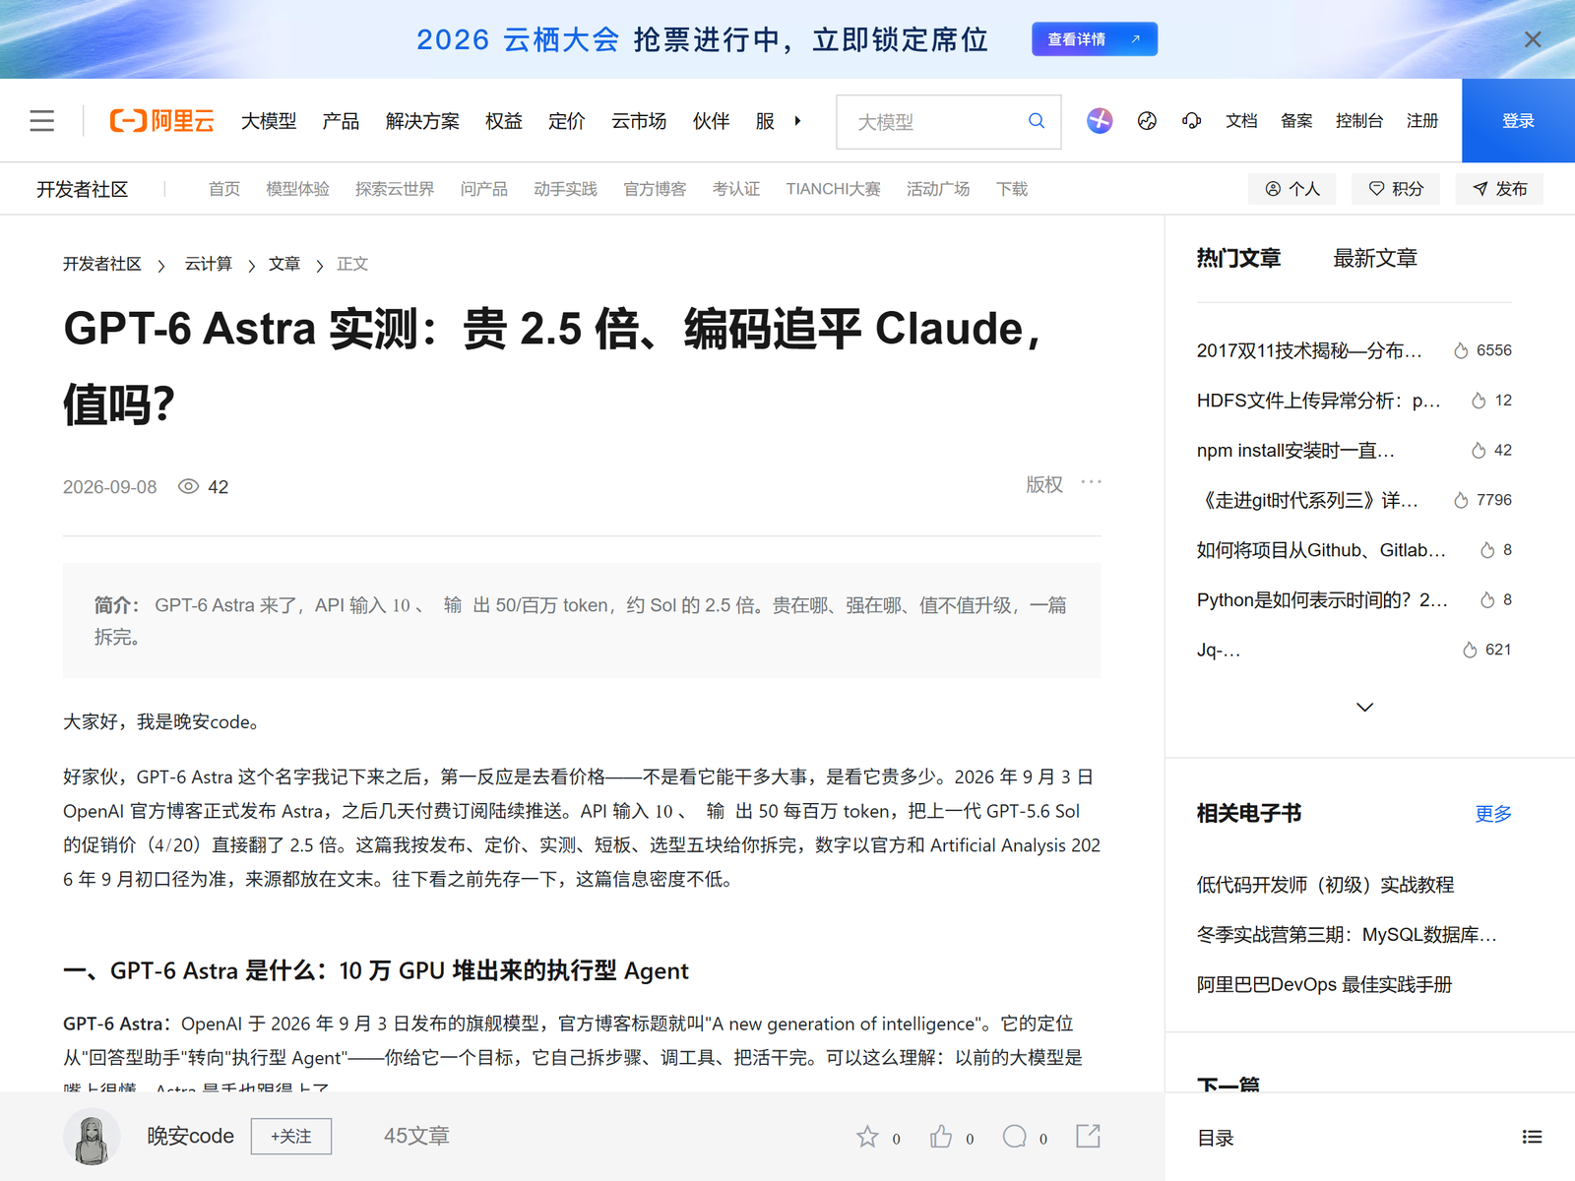The width and height of the screenshot is (1575, 1181).
Task: Switch to 热门文章 tab
Action: coord(1238,258)
